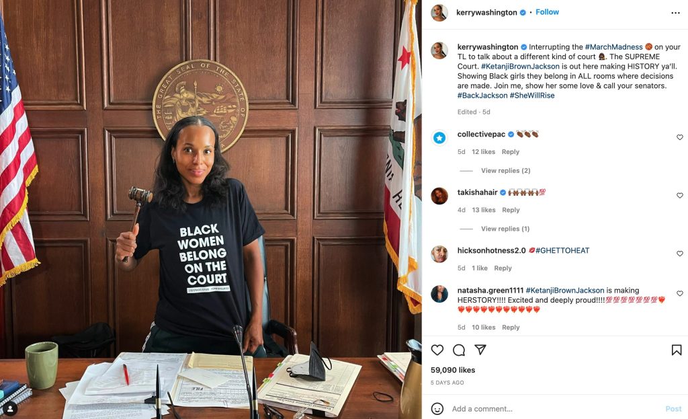Open collectivepac profile avatar
688x419 pixels.
tap(439, 138)
